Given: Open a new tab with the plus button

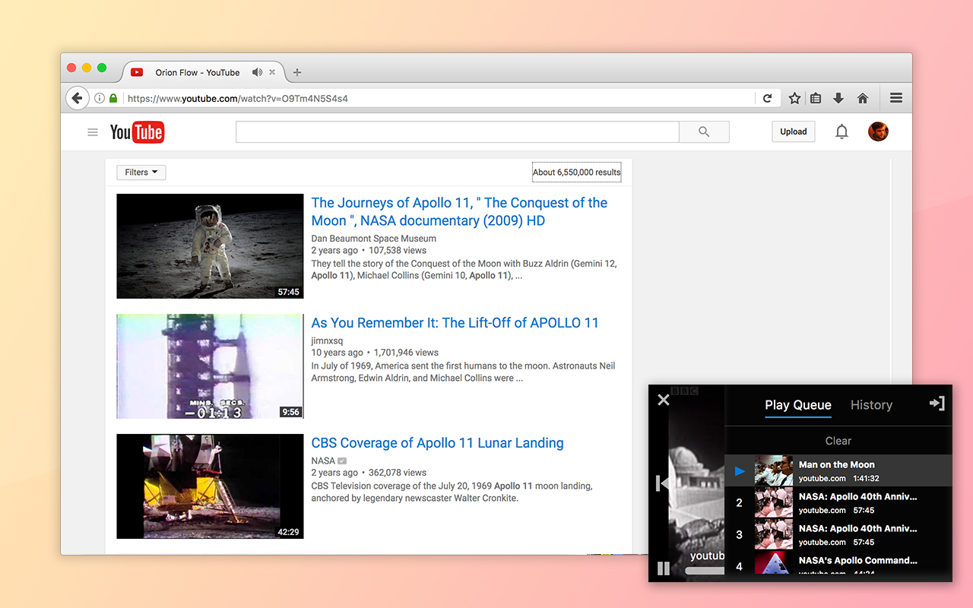Looking at the screenshot, I should tap(297, 72).
